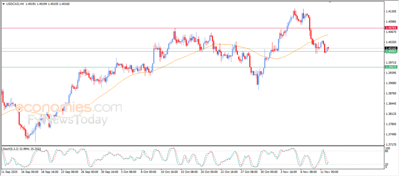Screen dimensions: 399x176
Task: Click the 1.39080 price axis value
Action: [x=391, y=83]
